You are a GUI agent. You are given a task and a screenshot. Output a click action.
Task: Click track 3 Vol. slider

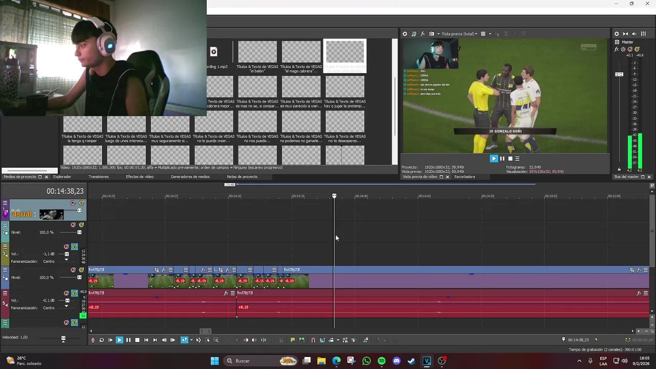(x=67, y=254)
